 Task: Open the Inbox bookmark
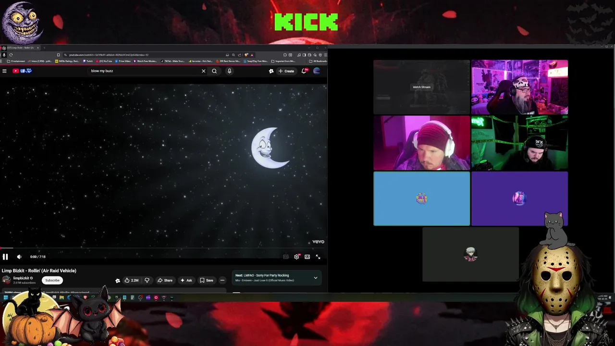pyautogui.click(x=40, y=61)
